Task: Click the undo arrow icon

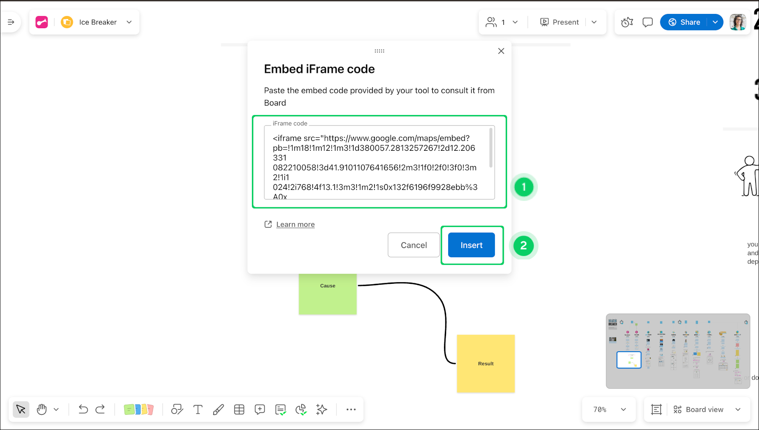Action: tap(83, 409)
